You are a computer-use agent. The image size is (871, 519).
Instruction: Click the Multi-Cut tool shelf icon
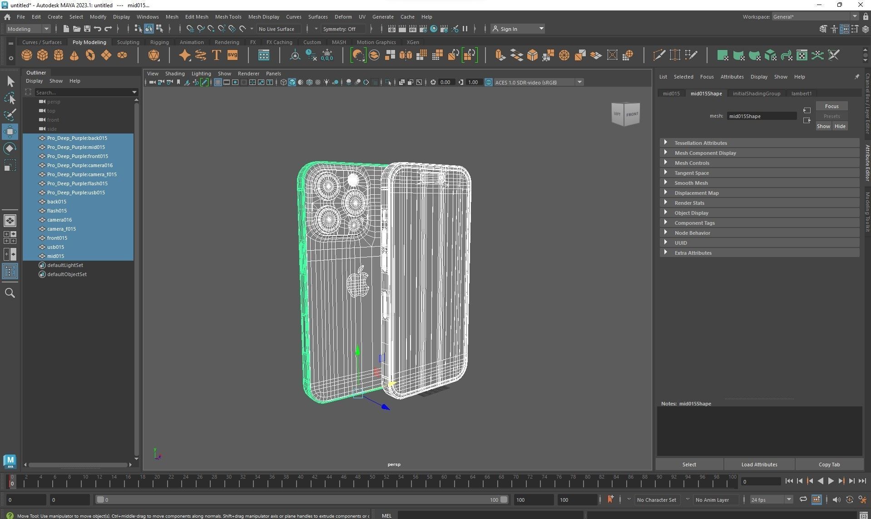659,55
